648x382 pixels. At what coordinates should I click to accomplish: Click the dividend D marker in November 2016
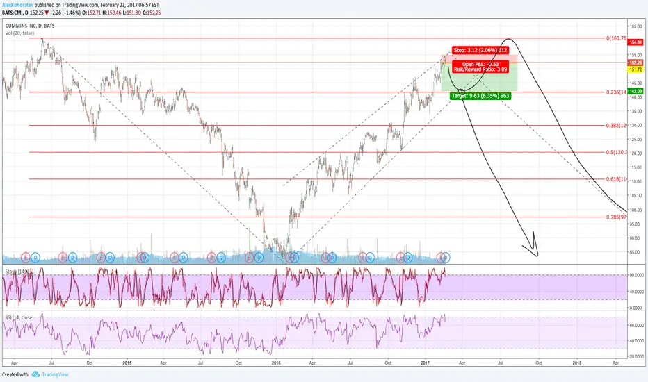click(x=408, y=258)
